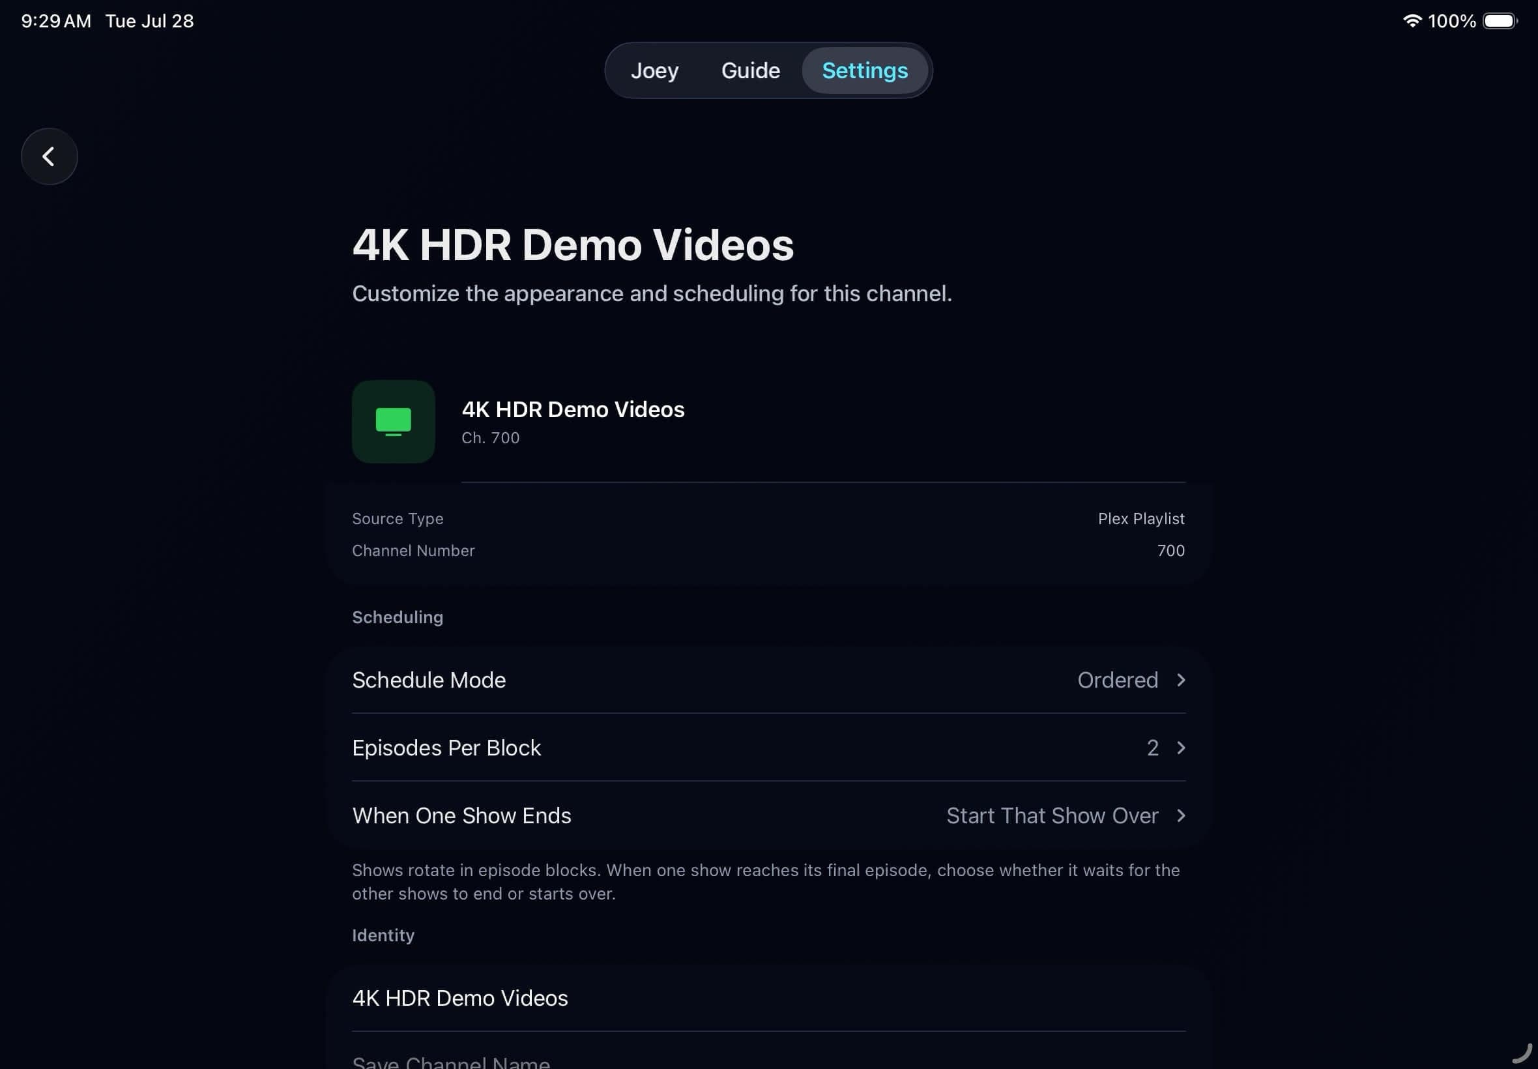Select the Settings tab
This screenshot has width=1538, height=1069.
(864, 70)
